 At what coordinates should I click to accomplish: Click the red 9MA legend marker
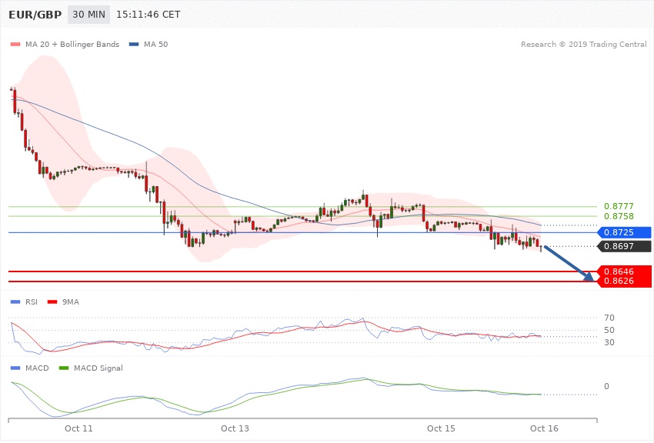[x=52, y=302]
